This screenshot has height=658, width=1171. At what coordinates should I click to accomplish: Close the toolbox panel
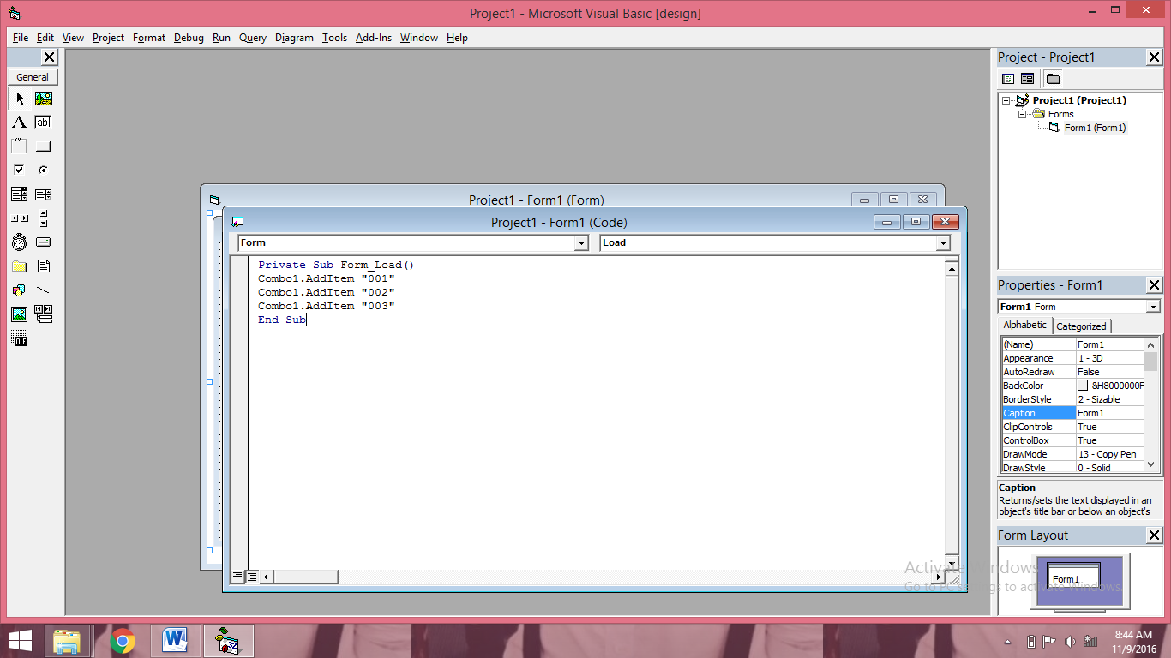point(50,57)
